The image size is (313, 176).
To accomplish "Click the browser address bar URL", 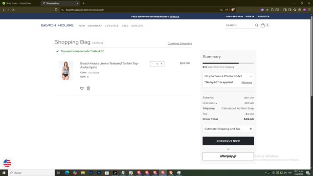I will coord(85,10).
